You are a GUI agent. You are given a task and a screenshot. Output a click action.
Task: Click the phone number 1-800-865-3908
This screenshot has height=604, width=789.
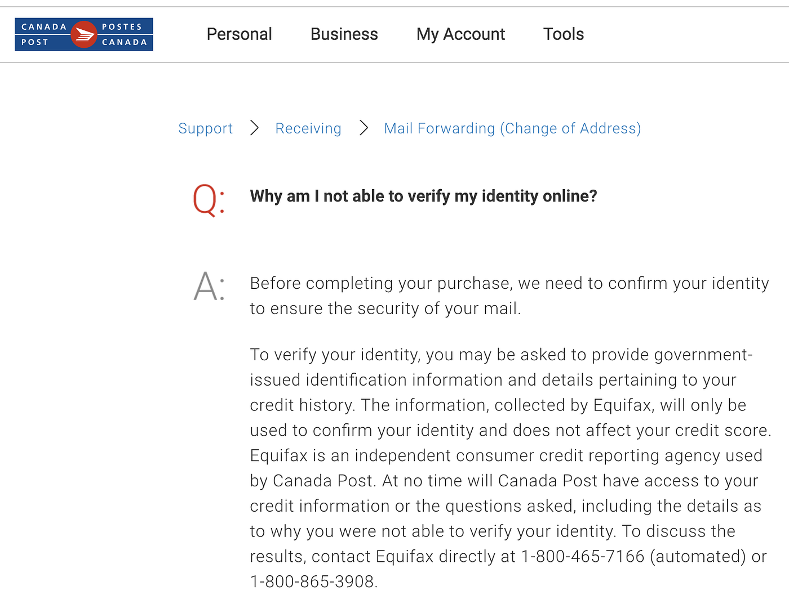(312, 581)
